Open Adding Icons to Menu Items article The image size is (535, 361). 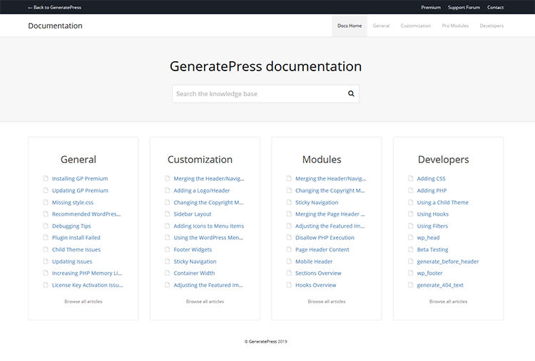[209, 226]
